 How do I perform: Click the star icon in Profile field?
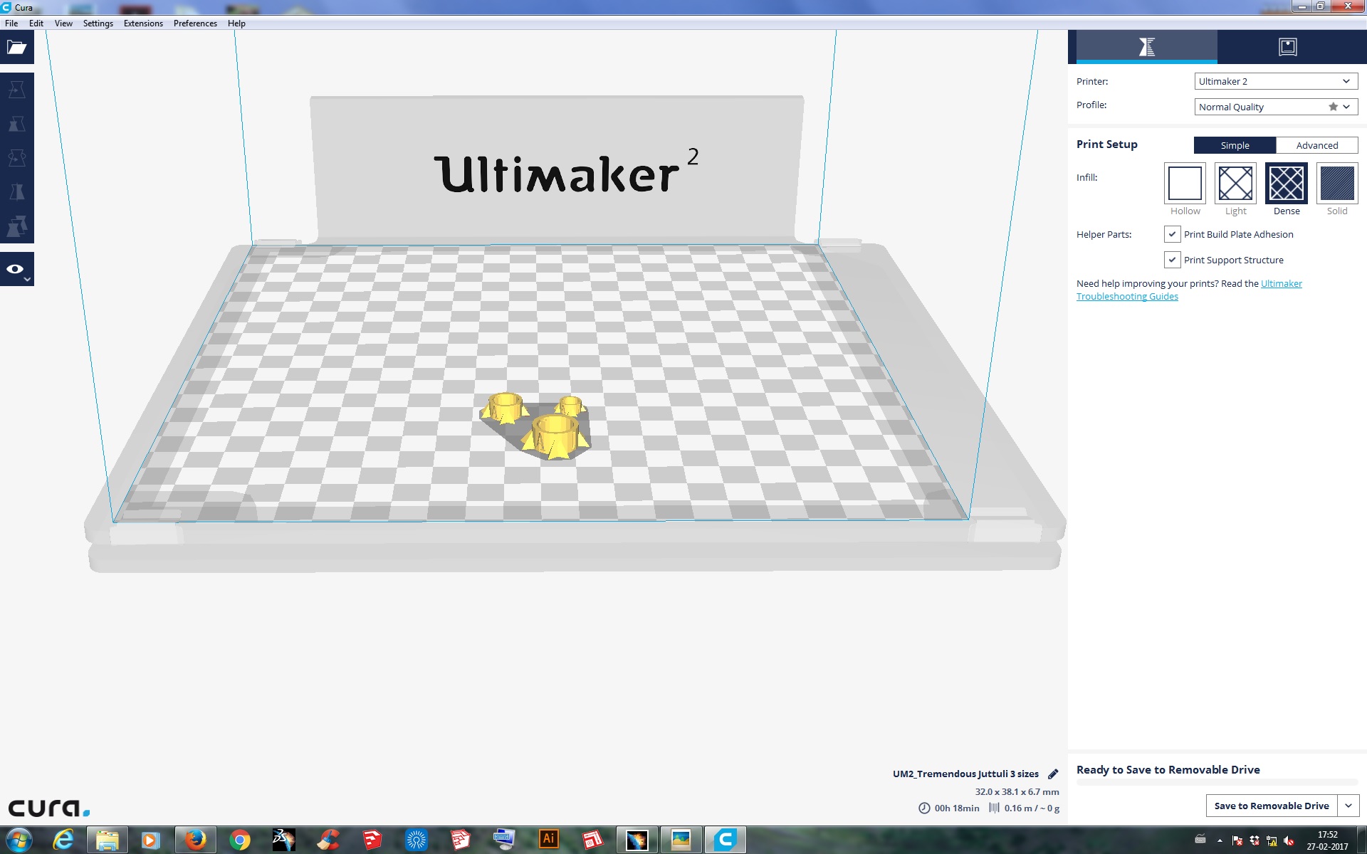(x=1333, y=107)
